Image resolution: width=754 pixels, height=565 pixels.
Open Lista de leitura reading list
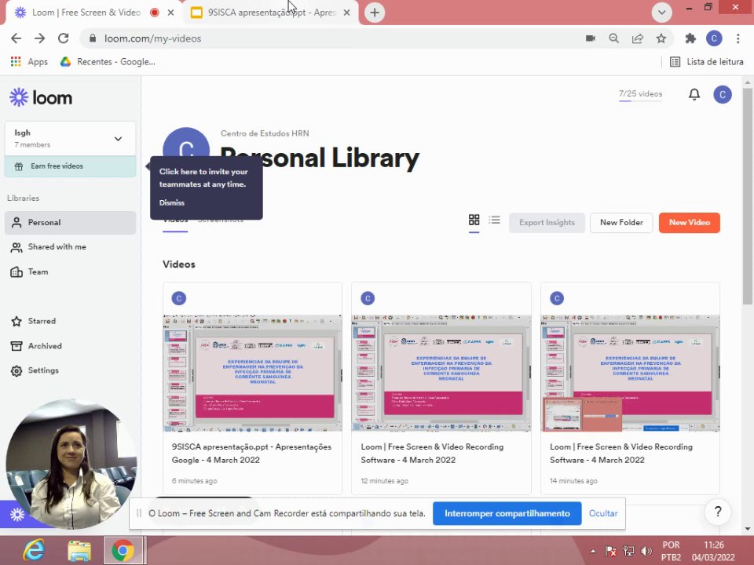706,61
